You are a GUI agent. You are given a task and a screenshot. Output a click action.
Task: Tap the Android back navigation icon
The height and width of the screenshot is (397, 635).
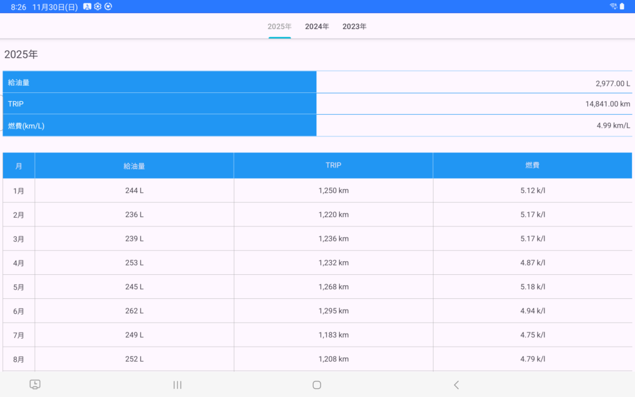click(456, 385)
